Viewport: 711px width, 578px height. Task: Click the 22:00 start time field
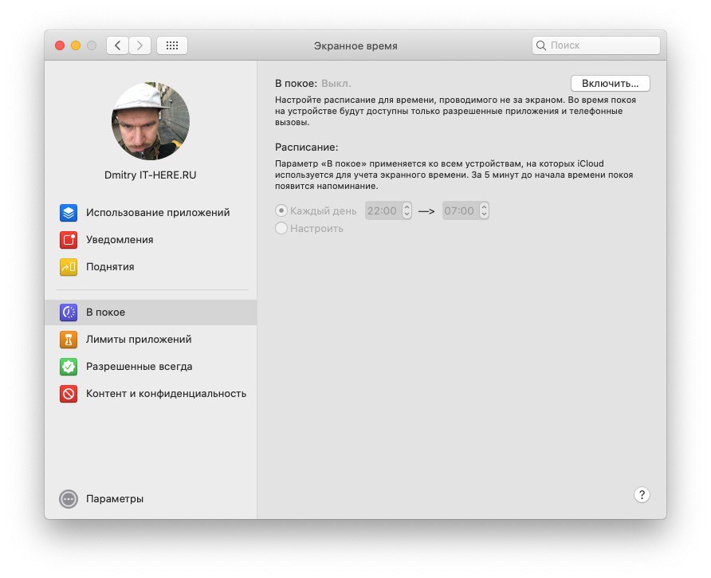pyautogui.click(x=382, y=211)
